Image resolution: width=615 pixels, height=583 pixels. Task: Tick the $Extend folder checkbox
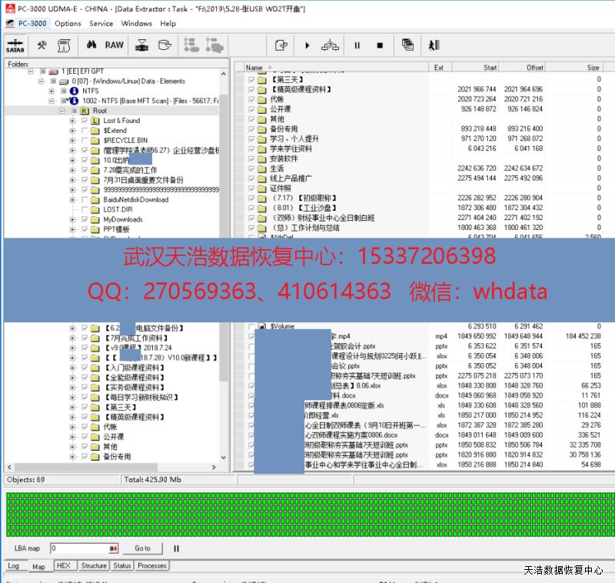[85, 131]
